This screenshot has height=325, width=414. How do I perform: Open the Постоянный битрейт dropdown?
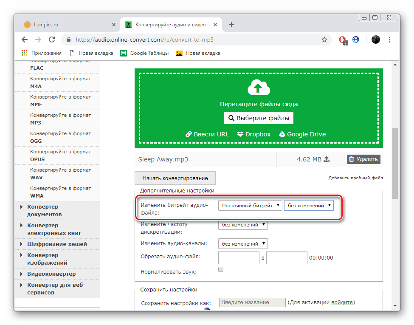pos(250,206)
